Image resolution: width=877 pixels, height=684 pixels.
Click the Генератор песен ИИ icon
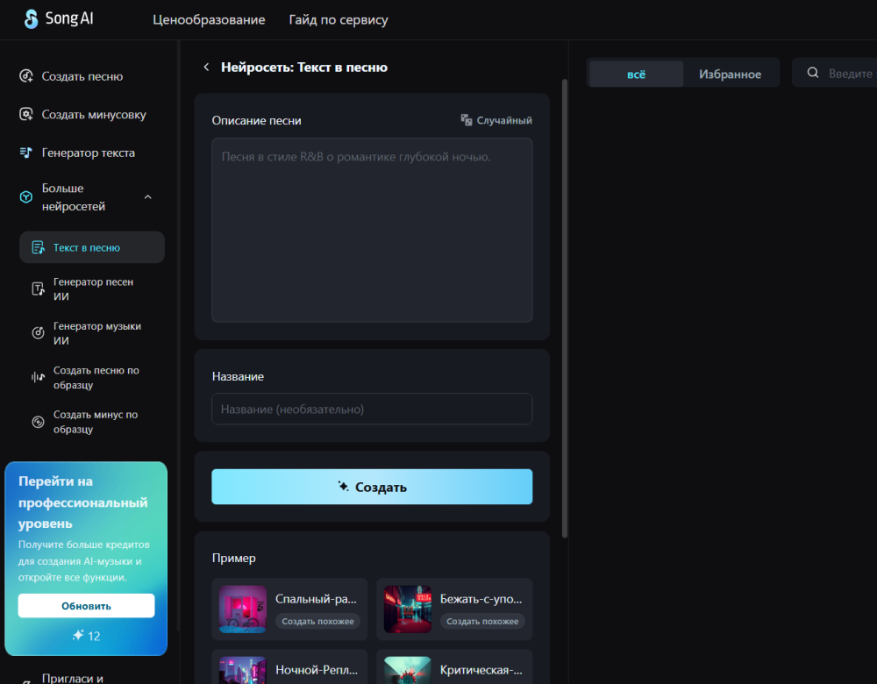[x=38, y=289]
